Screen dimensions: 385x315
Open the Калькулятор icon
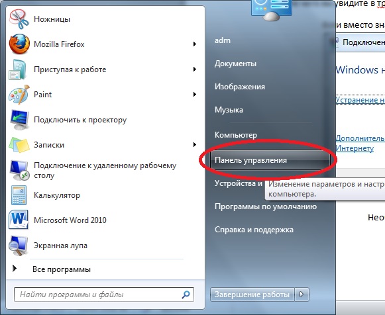19,195
